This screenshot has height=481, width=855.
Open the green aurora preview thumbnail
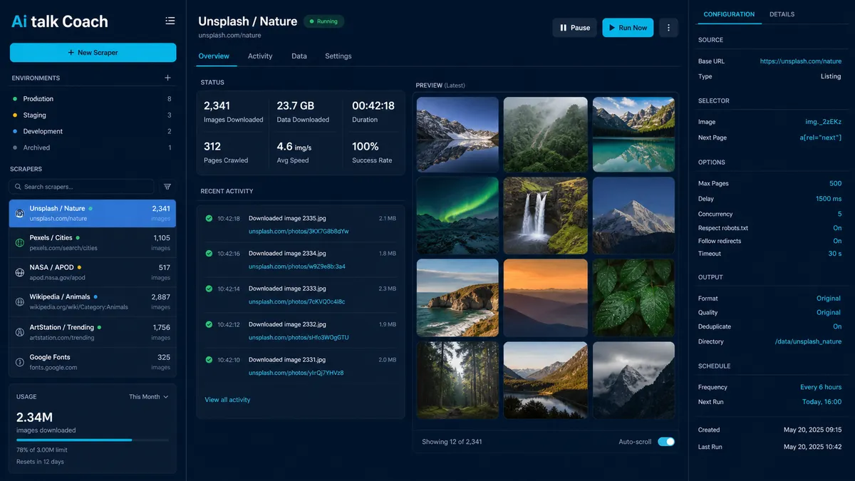click(457, 217)
